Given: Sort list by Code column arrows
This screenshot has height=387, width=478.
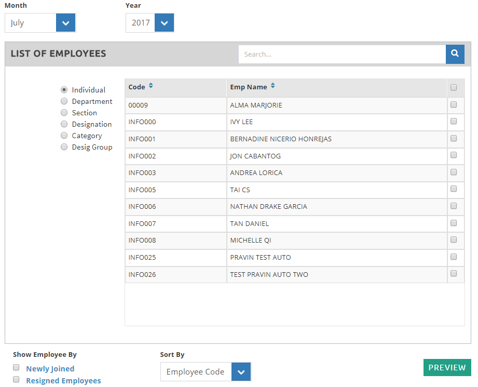Looking at the screenshot, I should tap(151, 86).
